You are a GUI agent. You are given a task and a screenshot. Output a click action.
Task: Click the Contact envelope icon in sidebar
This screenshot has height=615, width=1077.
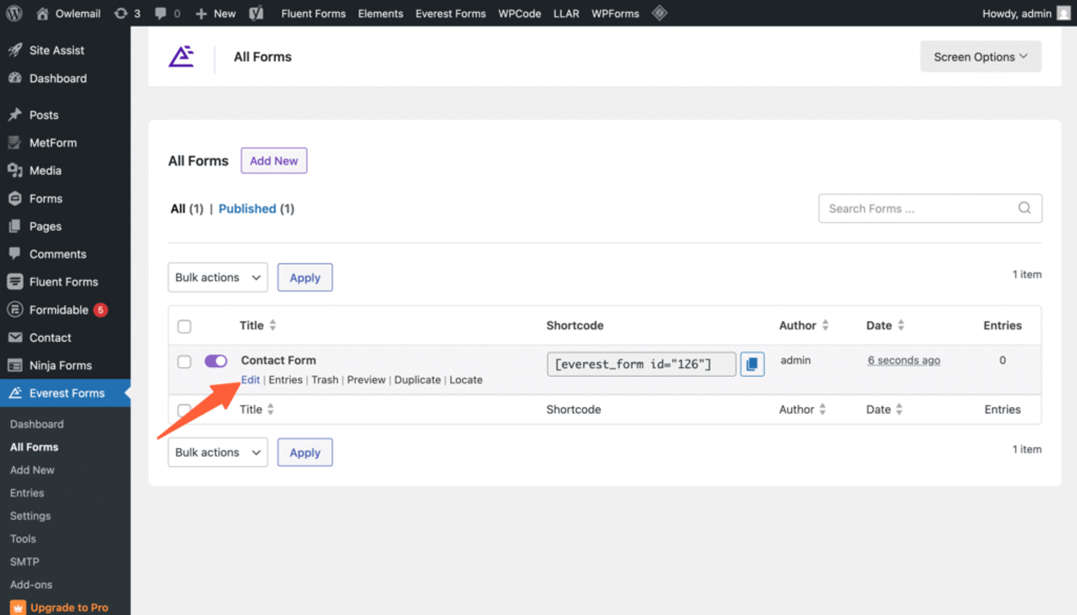click(x=15, y=337)
